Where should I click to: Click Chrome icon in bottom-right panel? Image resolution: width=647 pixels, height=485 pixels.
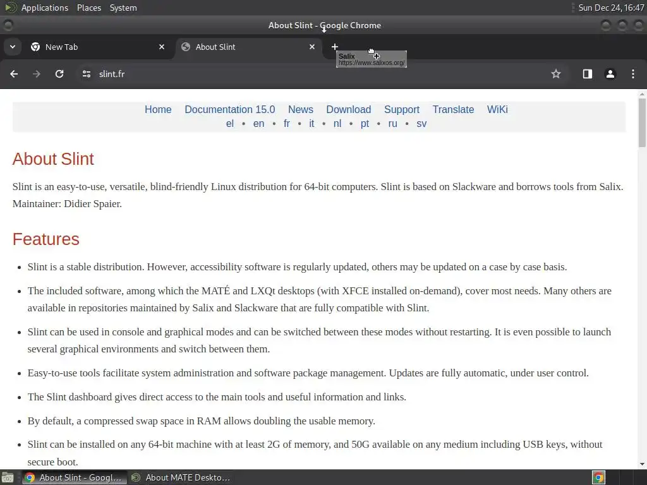598,477
